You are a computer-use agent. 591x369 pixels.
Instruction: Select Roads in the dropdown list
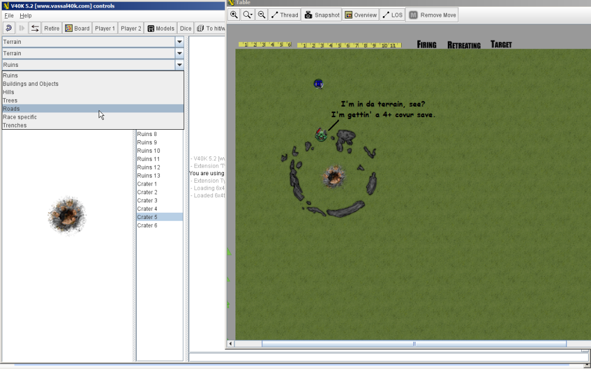(x=93, y=108)
